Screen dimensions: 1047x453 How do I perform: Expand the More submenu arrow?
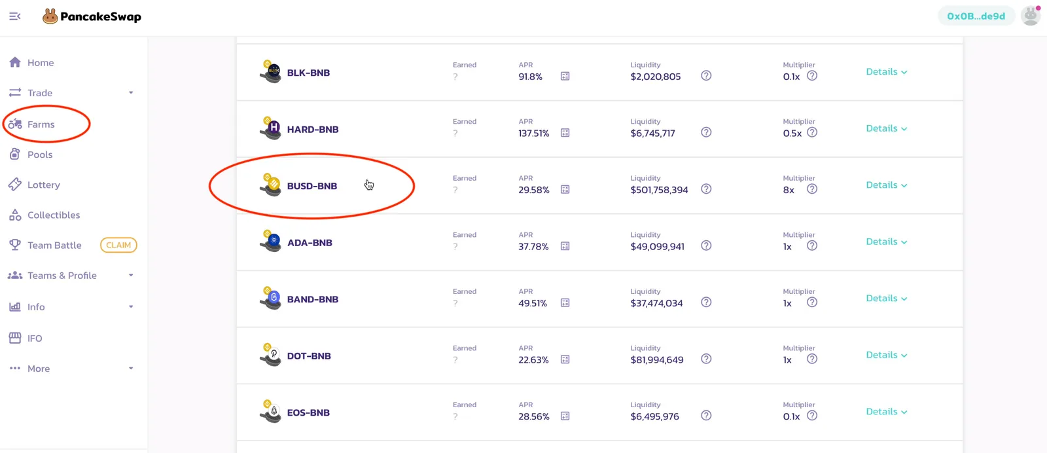point(131,369)
